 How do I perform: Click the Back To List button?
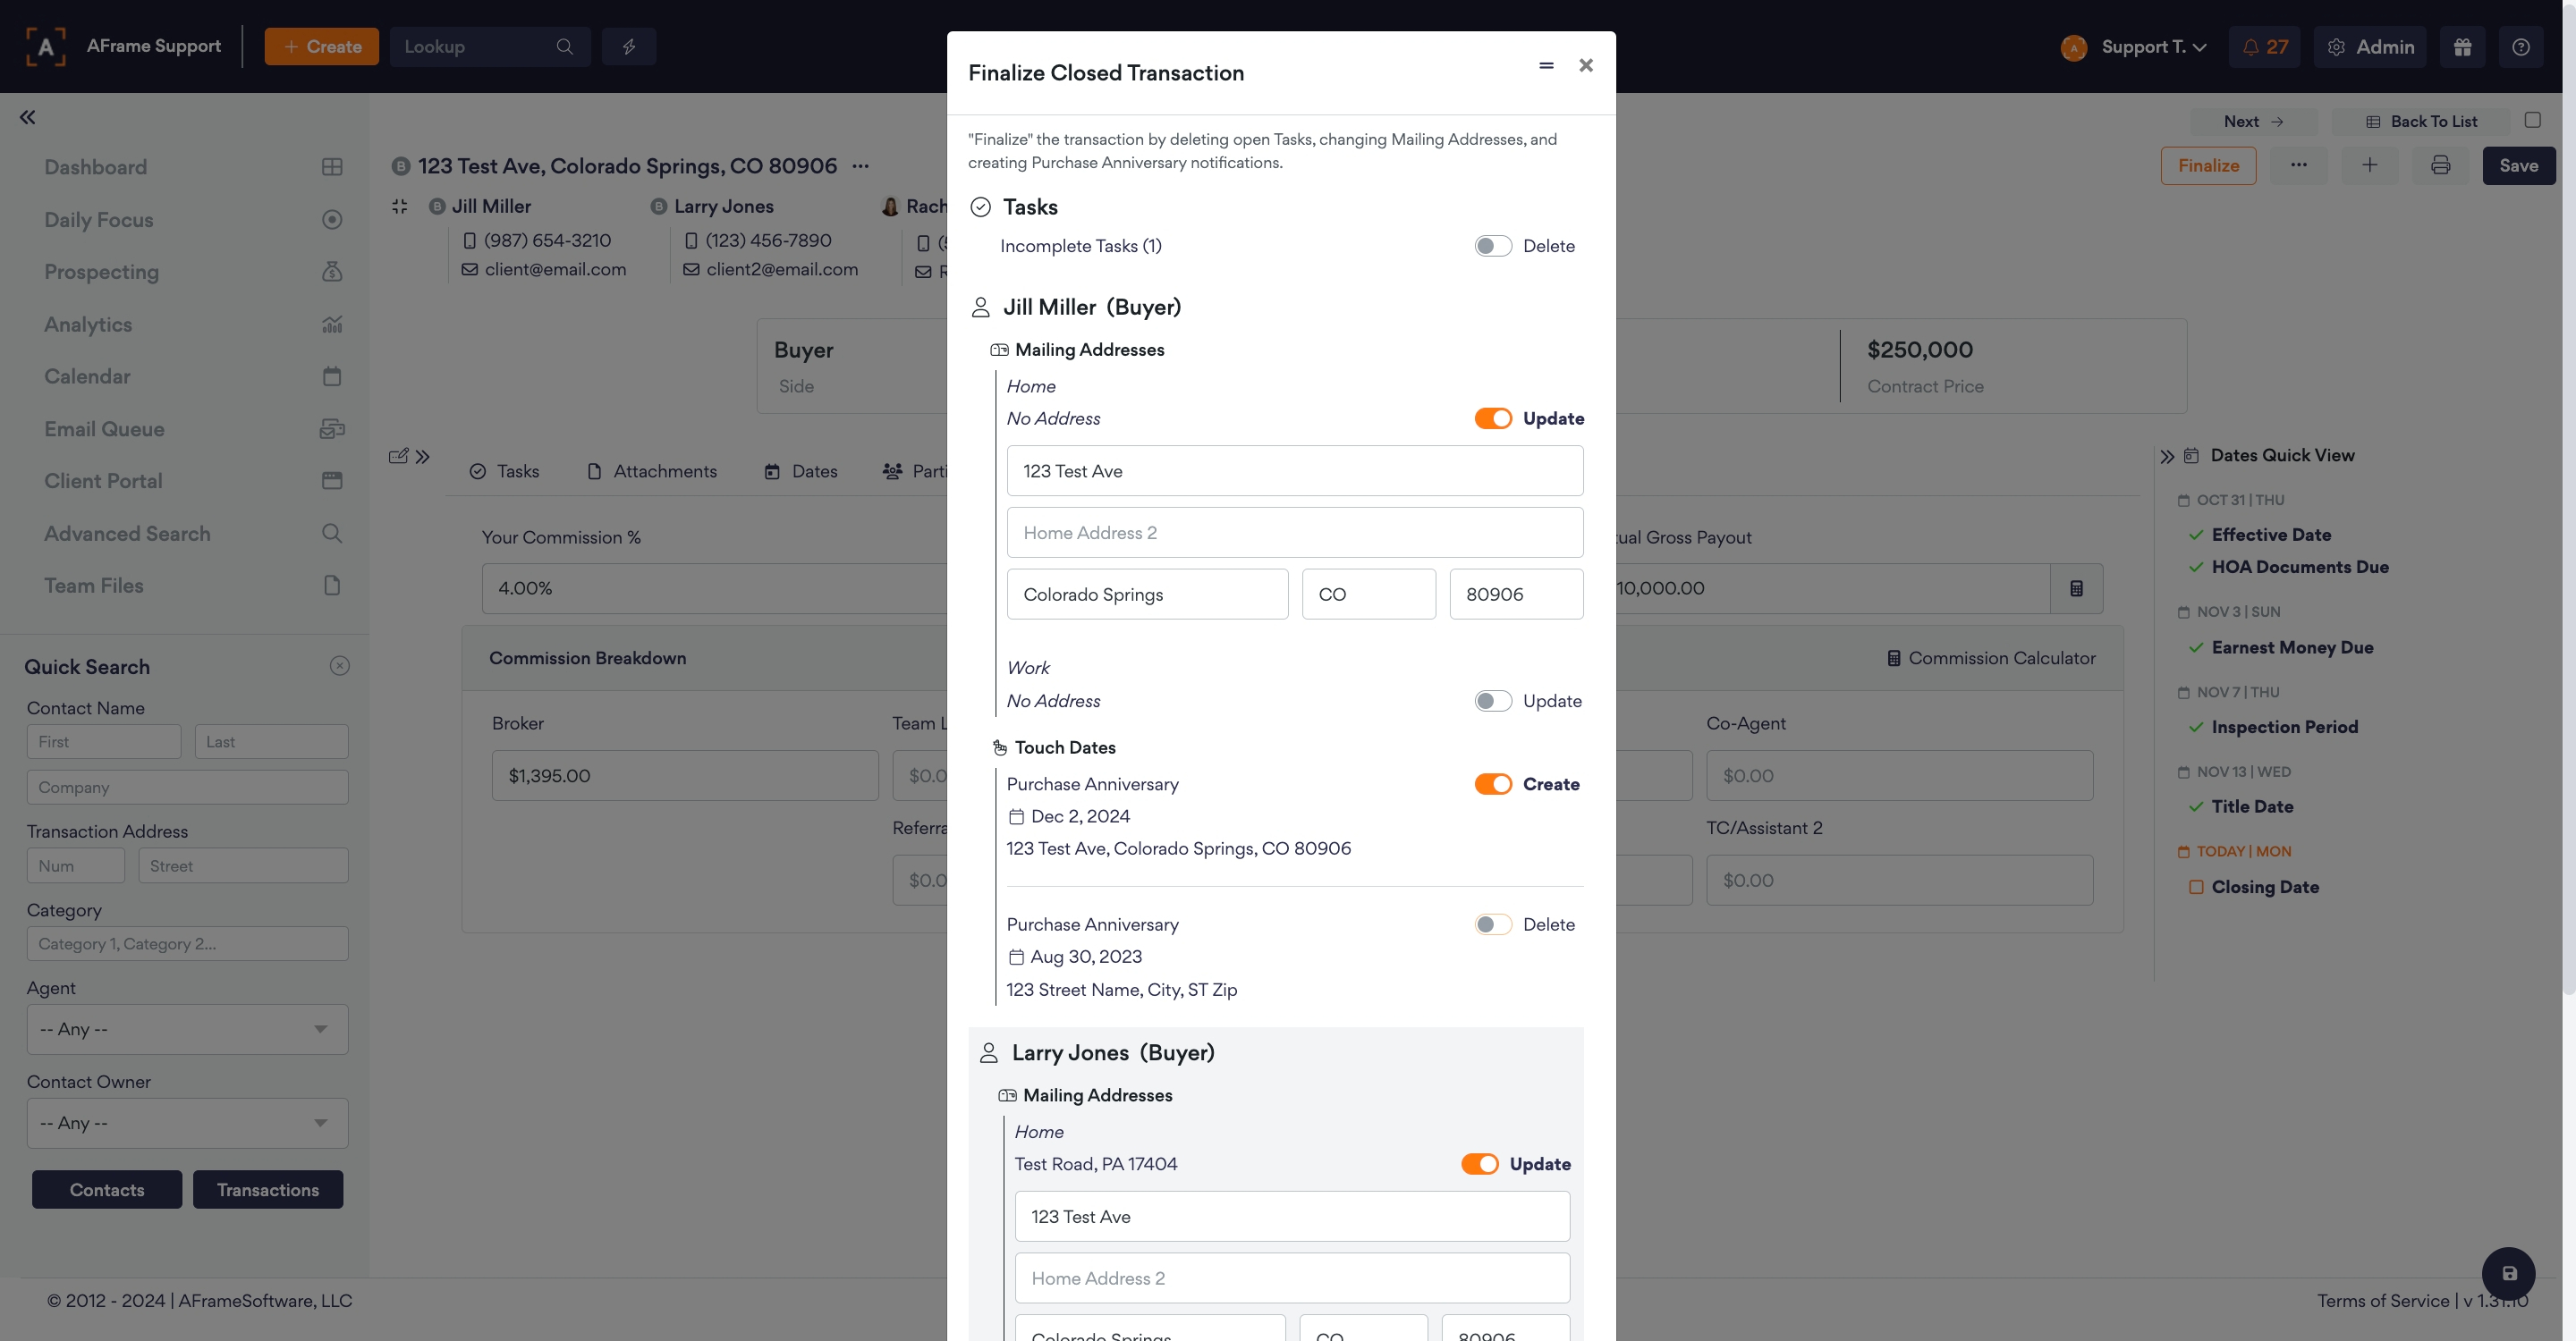tap(2421, 122)
